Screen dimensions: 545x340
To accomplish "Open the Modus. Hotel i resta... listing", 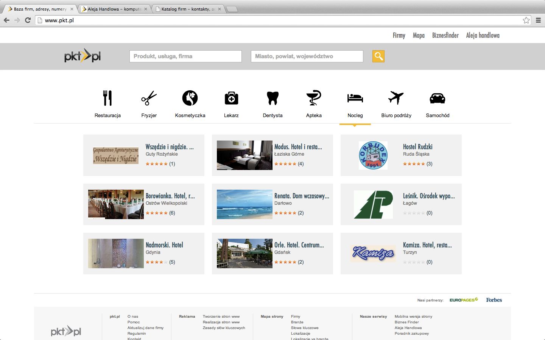I will pos(298,147).
